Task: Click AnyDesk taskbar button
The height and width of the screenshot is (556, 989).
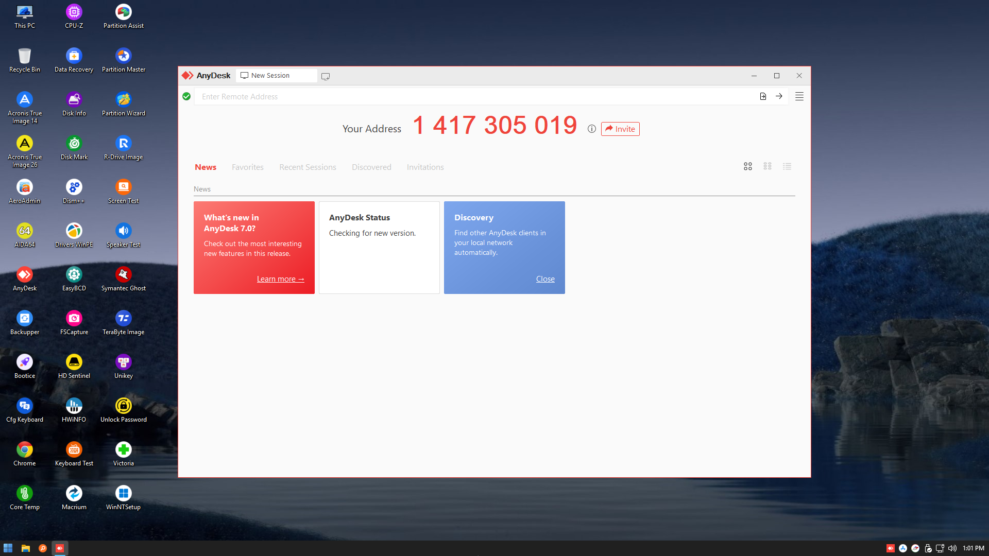Action: [x=60, y=548]
